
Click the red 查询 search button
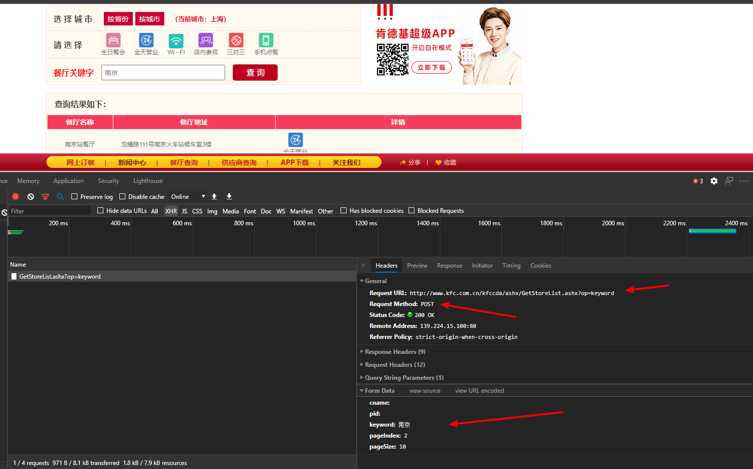click(255, 72)
